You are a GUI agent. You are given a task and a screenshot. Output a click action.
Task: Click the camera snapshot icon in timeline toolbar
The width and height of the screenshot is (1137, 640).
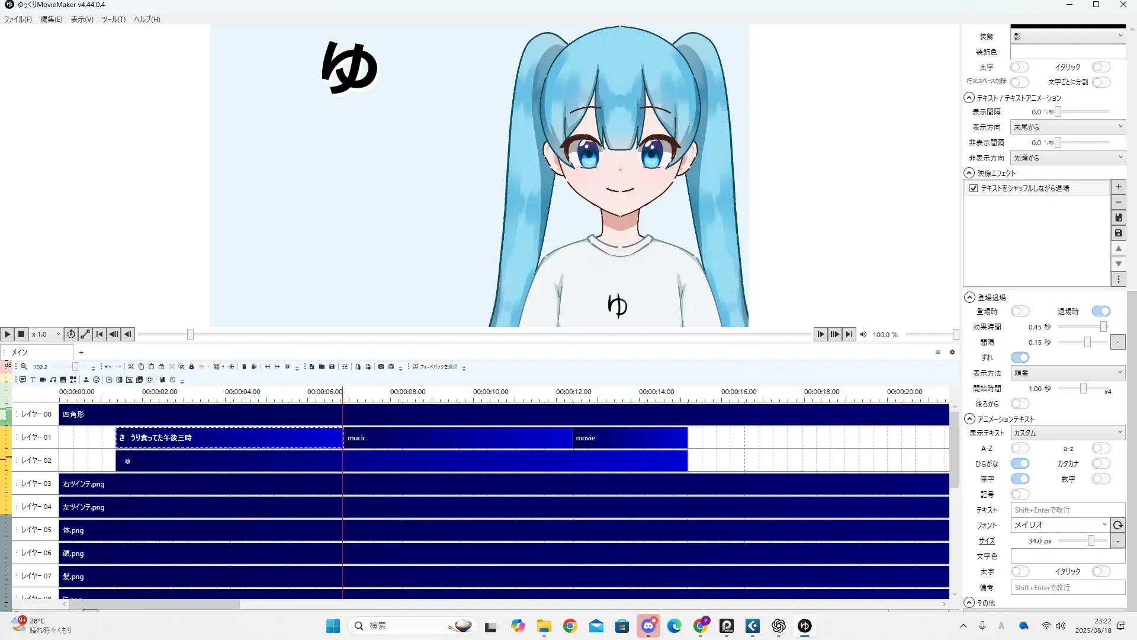(x=381, y=367)
